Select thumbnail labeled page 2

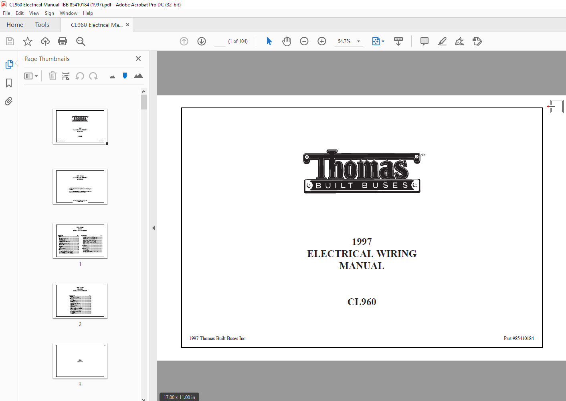[x=80, y=301]
